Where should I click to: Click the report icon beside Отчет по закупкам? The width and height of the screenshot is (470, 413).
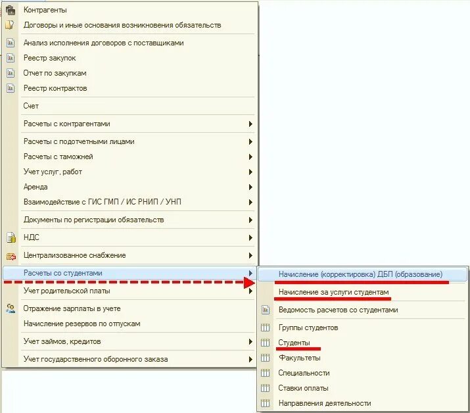pyautogui.click(x=11, y=73)
